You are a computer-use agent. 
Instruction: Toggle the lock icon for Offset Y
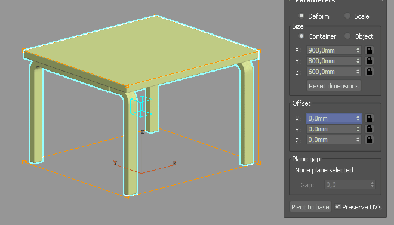click(x=369, y=129)
